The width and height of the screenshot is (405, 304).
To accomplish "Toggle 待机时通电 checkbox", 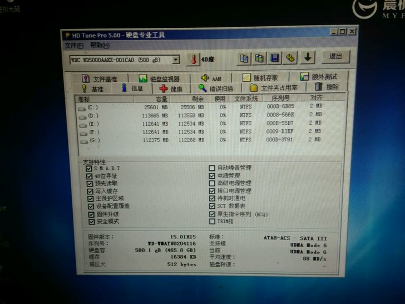I will pos(212,199).
